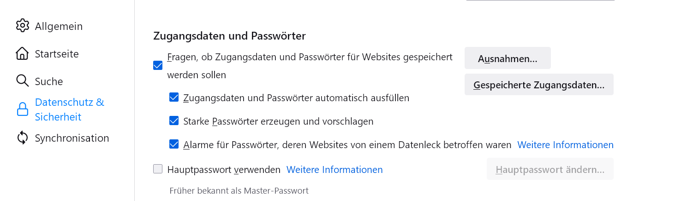Click the 'Hauptpasswort ändern…' button

pos(550,169)
